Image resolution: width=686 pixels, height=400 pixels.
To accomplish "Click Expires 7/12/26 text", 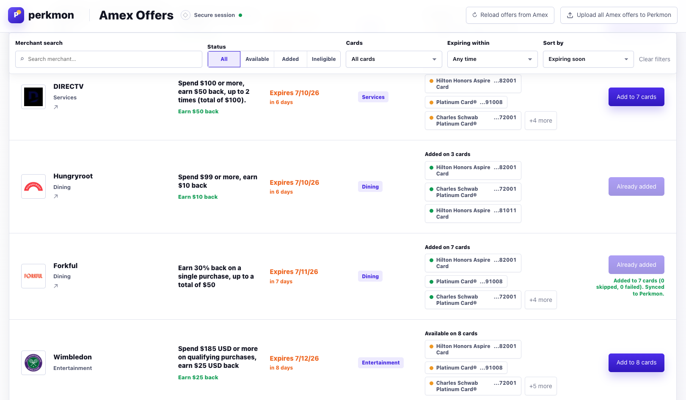I will tap(294, 359).
